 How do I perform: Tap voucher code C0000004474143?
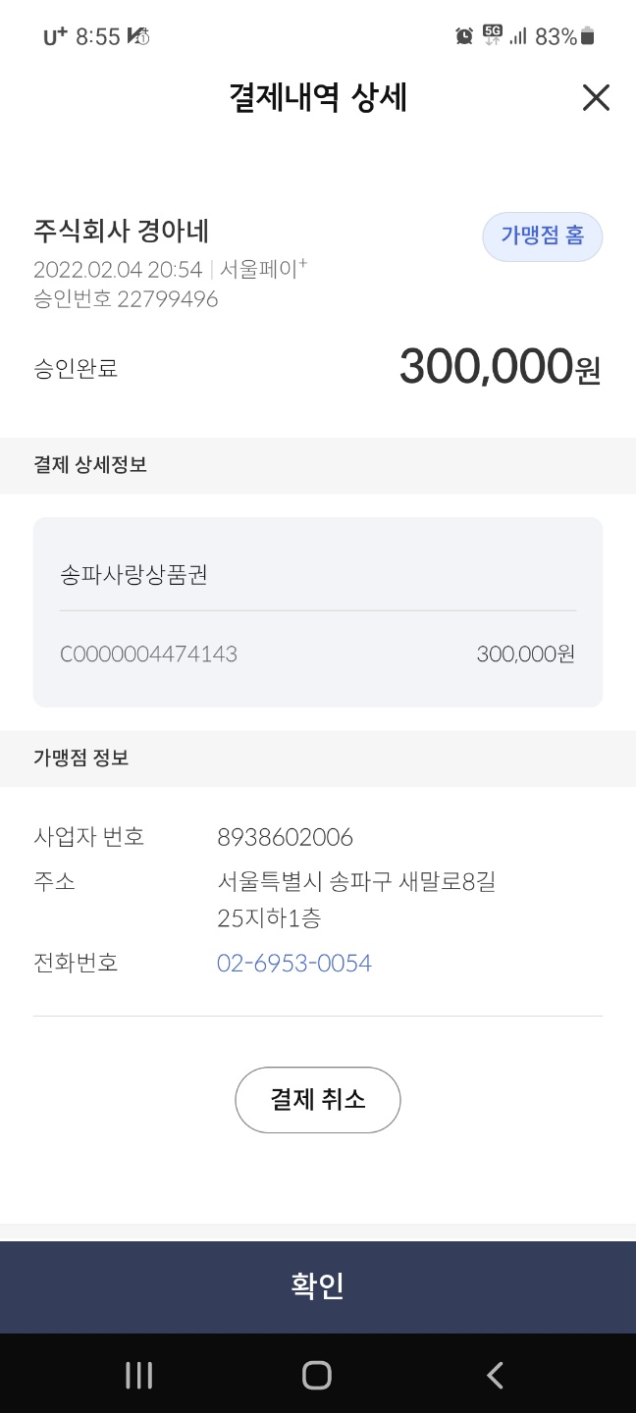tap(149, 654)
